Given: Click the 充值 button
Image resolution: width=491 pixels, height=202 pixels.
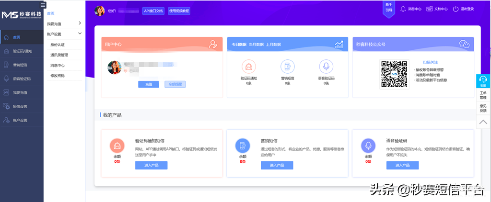Looking at the screenshot, I should tap(149, 84).
